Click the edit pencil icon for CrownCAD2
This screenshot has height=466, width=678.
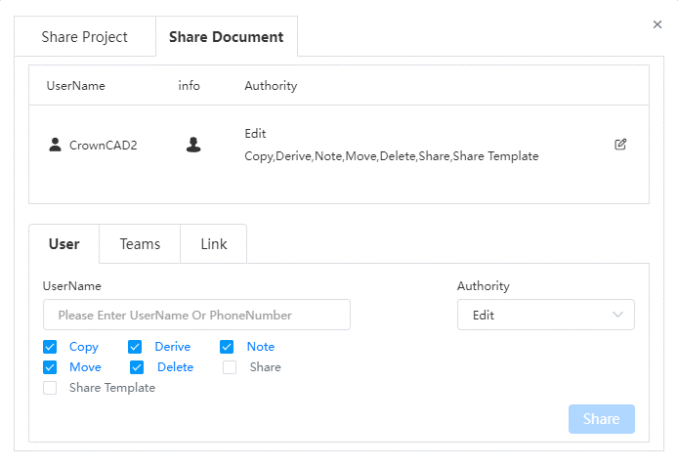coord(620,145)
